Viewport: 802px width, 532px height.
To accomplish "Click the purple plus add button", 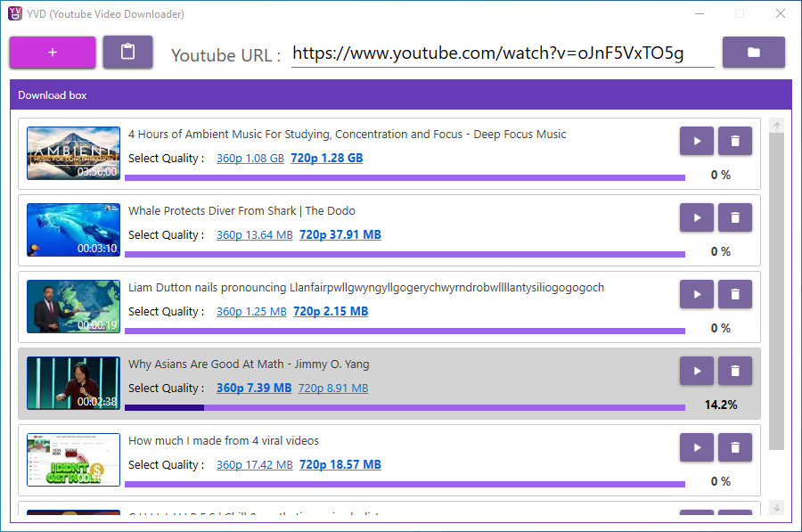I will [x=53, y=53].
